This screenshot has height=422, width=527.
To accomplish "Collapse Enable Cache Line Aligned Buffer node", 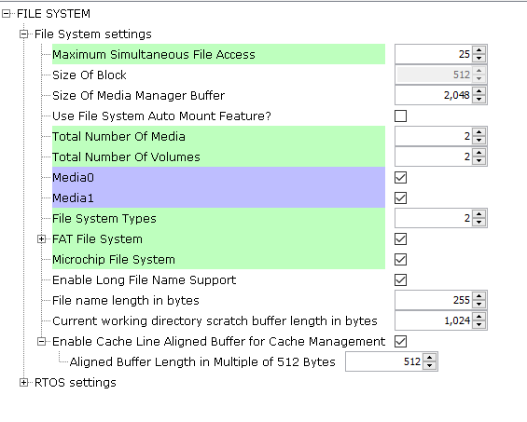I will pyautogui.click(x=41, y=342).
